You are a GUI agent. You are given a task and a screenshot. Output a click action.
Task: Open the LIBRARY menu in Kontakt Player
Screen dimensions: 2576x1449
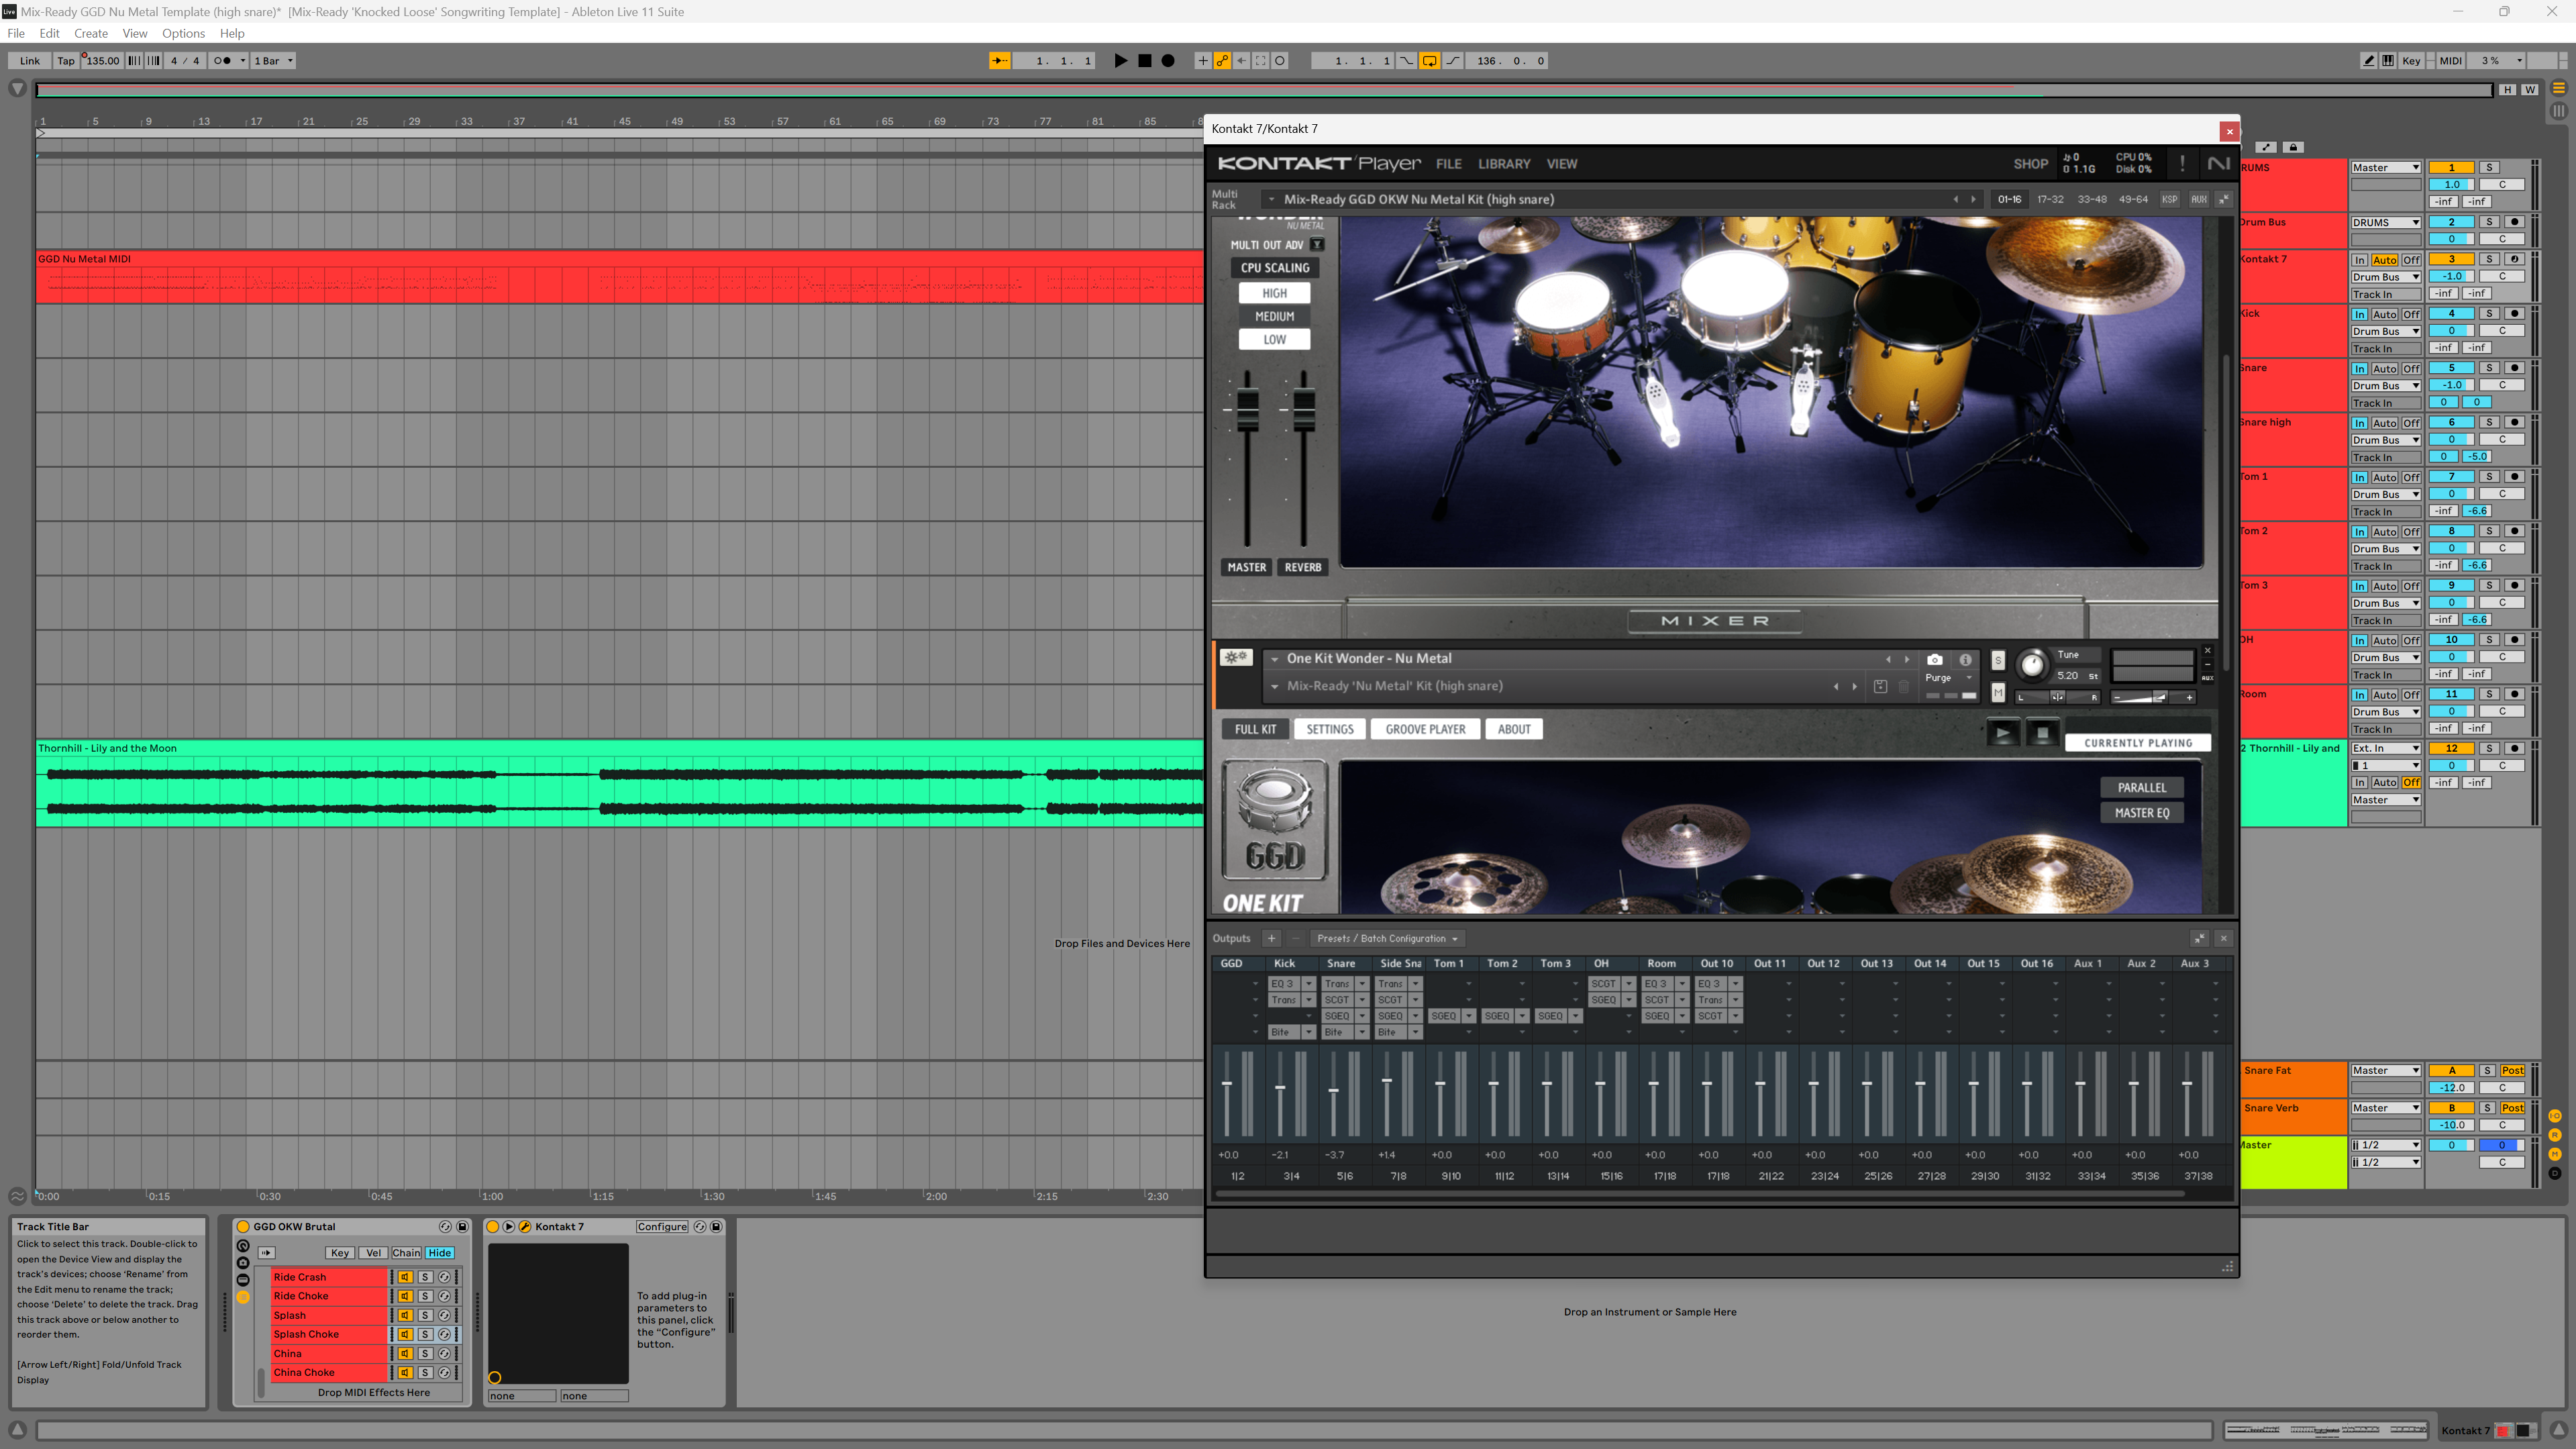[1504, 163]
